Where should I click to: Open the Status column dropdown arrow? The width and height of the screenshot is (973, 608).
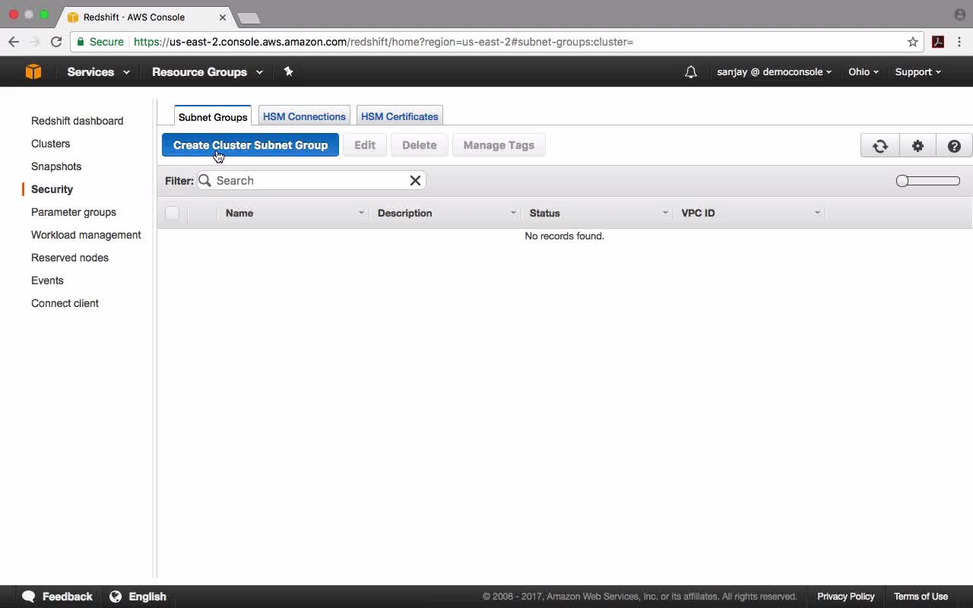665,213
